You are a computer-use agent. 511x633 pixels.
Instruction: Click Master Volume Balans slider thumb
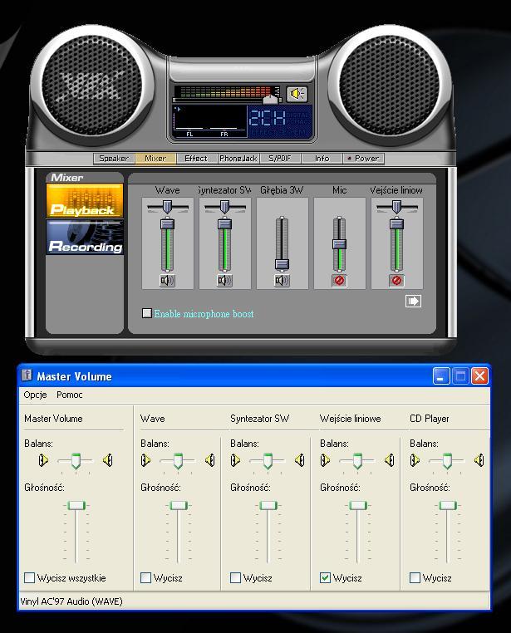76,461
